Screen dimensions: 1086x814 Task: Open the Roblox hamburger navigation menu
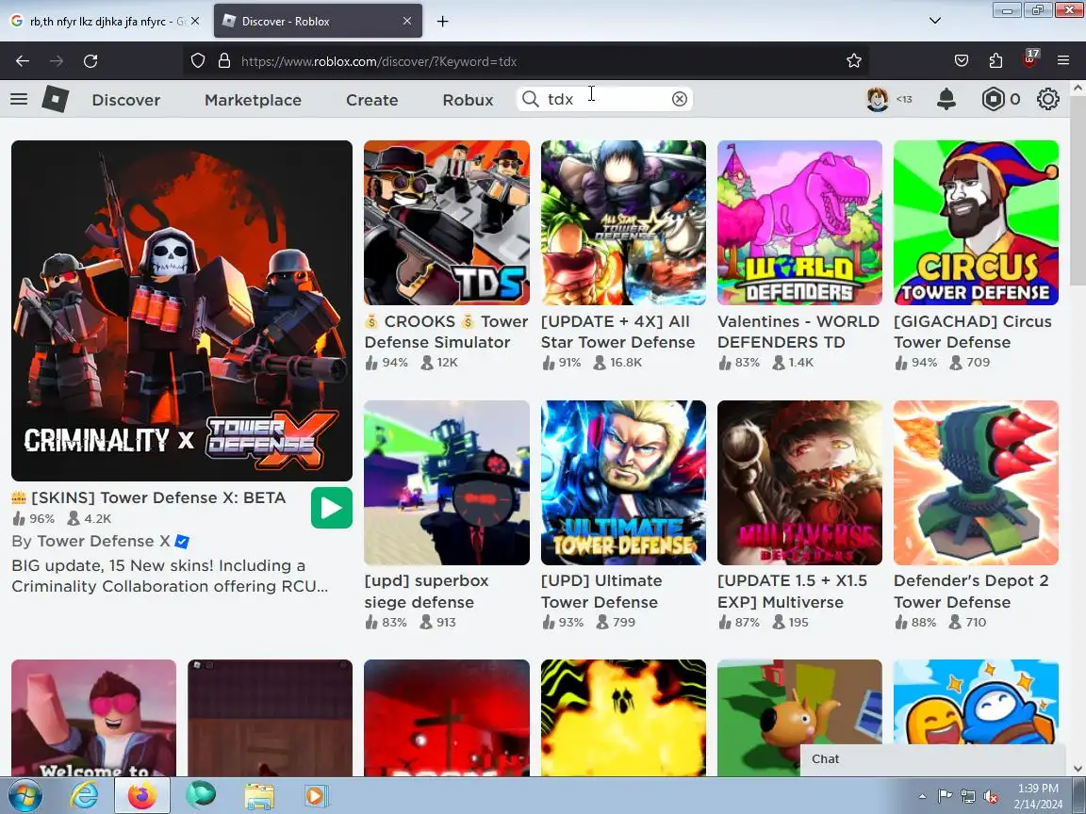click(x=19, y=99)
